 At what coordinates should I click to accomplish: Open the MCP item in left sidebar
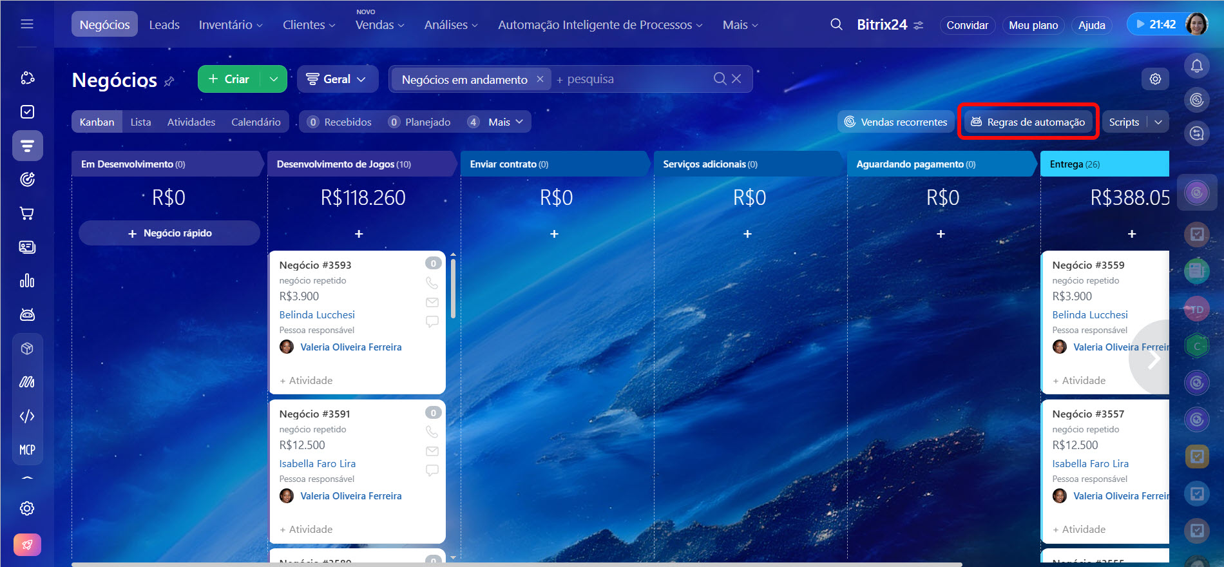pyautogui.click(x=27, y=450)
